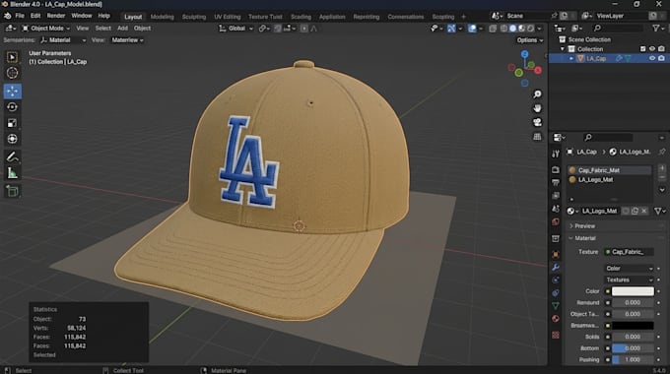Switch to Modeling workspace tab
The width and height of the screenshot is (670, 374).
click(x=162, y=17)
